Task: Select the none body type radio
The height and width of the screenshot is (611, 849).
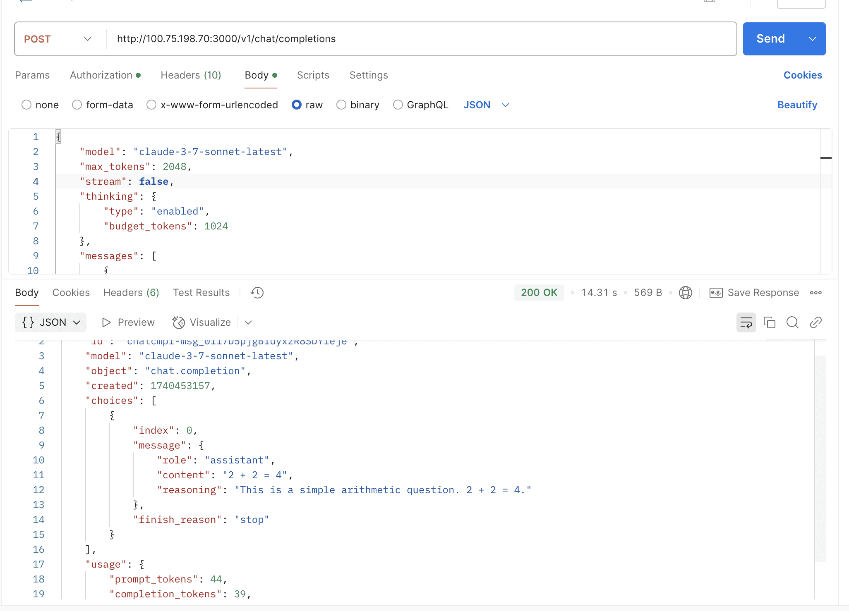Action: (x=26, y=105)
